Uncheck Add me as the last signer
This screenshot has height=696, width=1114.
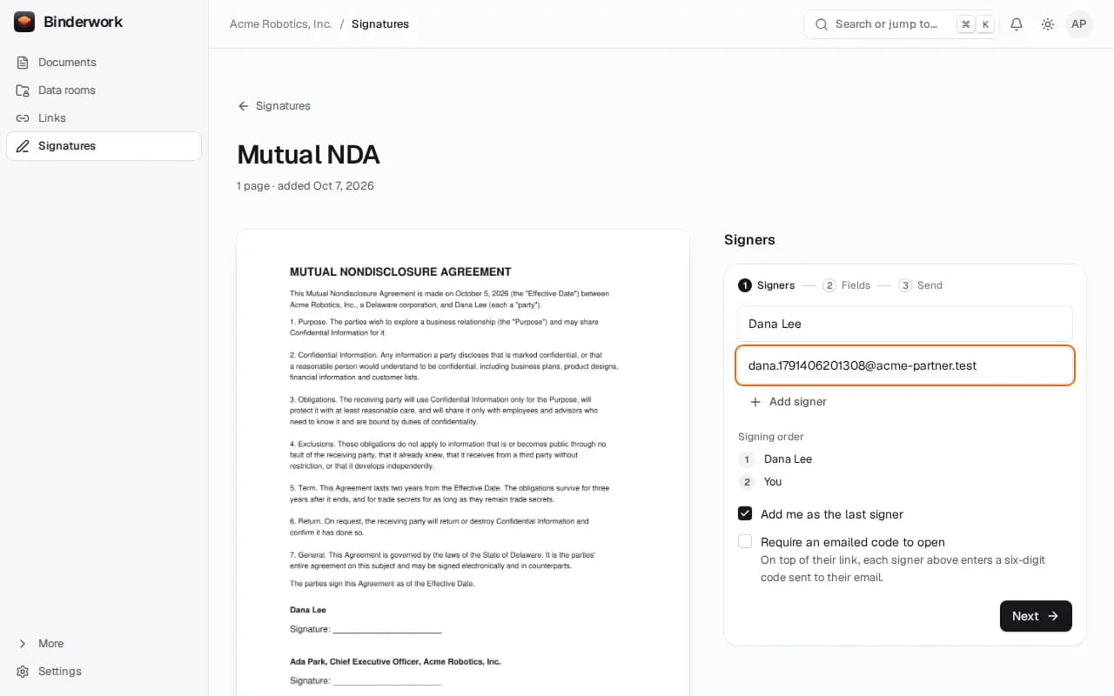click(745, 514)
